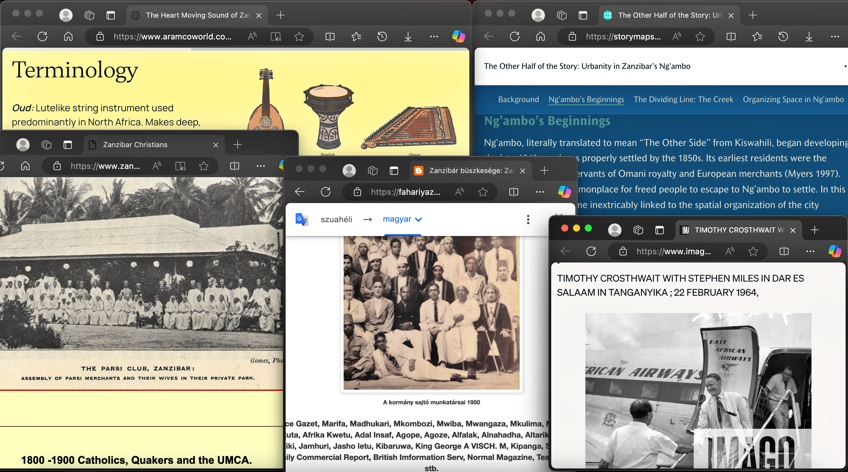Select The Heart Moving Sound tab
Image resolution: width=848 pixels, height=472 pixels.
click(197, 15)
